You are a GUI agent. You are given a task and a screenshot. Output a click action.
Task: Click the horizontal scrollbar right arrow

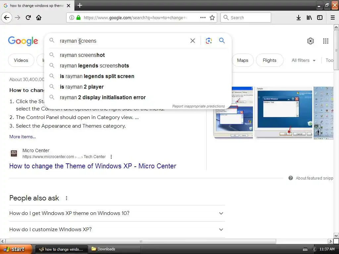[330, 241]
